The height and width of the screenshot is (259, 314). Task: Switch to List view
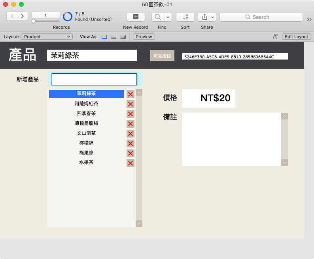point(113,37)
